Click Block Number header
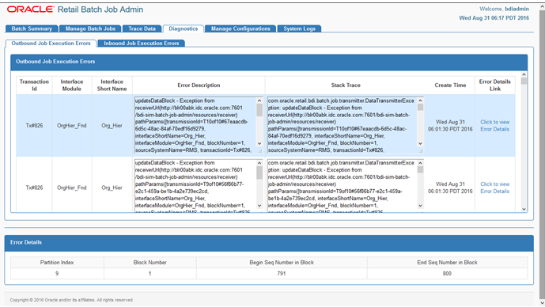This screenshot has width=545, height=307. click(x=149, y=263)
